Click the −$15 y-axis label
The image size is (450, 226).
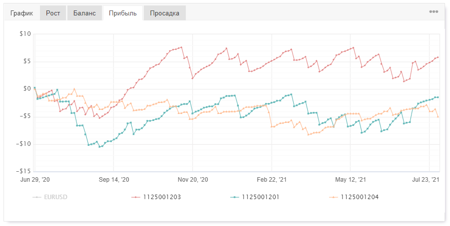point(23,171)
